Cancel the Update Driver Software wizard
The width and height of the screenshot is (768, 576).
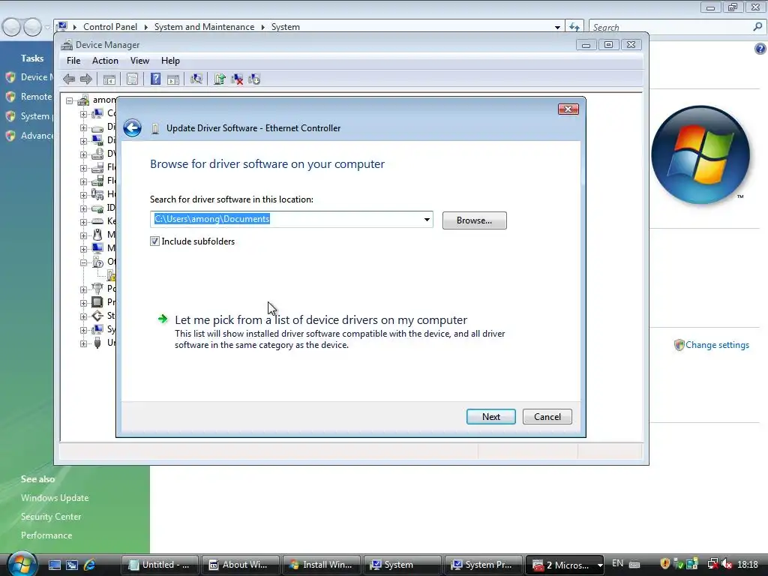click(x=547, y=417)
